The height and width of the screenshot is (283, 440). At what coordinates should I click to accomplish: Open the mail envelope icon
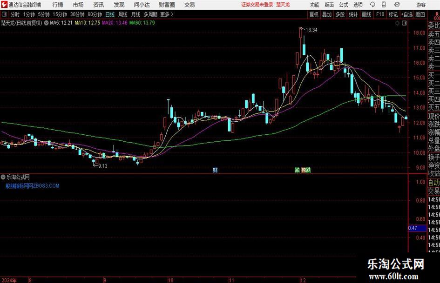pyautogui.click(x=397, y=5)
